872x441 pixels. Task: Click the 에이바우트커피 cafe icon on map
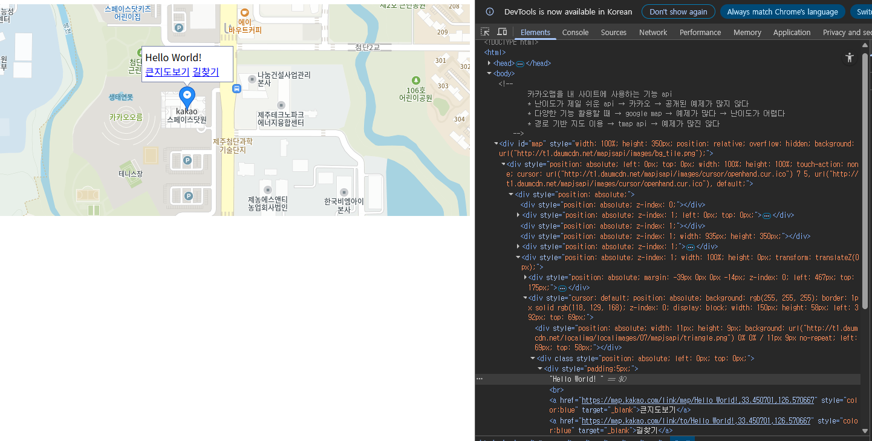pyautogui.click(x=244, y=12)
